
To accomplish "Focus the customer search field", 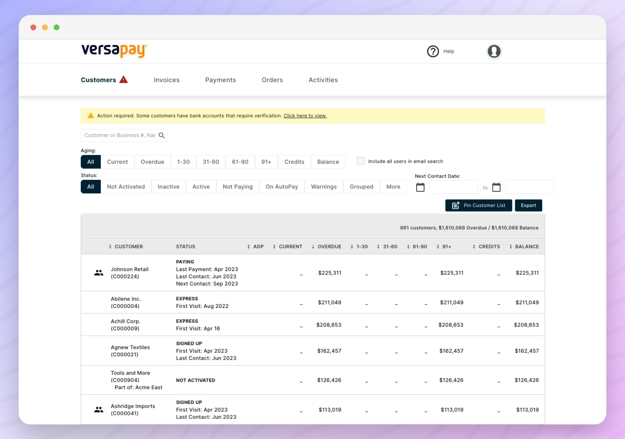I will (x=120, y=135).
